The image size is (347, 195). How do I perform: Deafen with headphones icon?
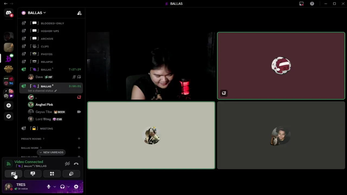[62, 187]
